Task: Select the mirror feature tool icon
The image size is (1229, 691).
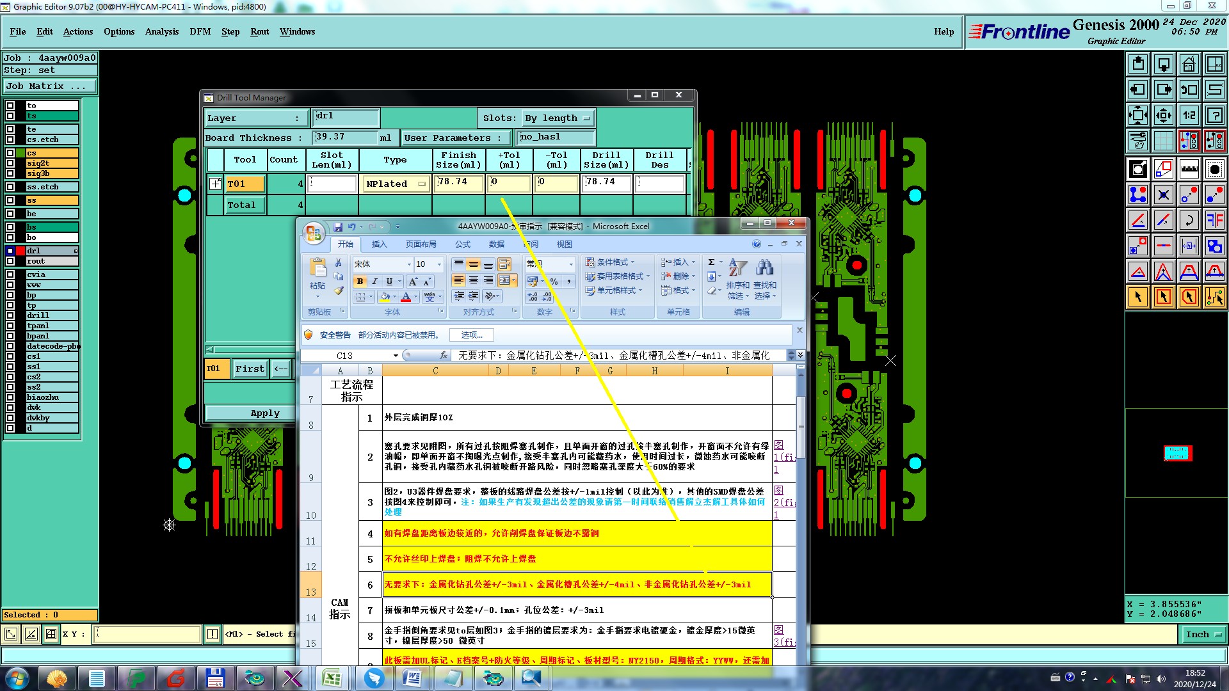Action: click(x=1214, y=220)
